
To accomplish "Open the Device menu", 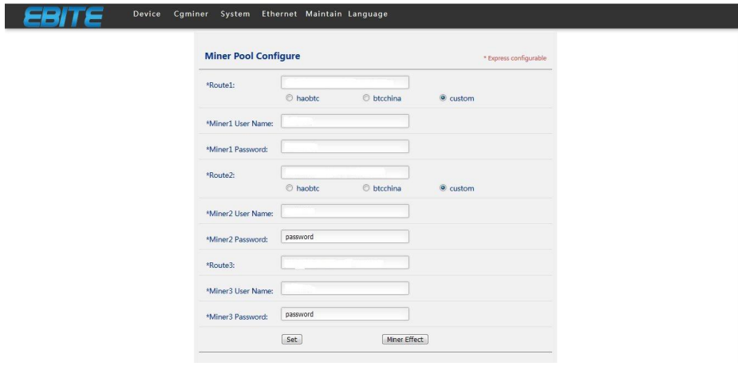I will pos(148,15).
